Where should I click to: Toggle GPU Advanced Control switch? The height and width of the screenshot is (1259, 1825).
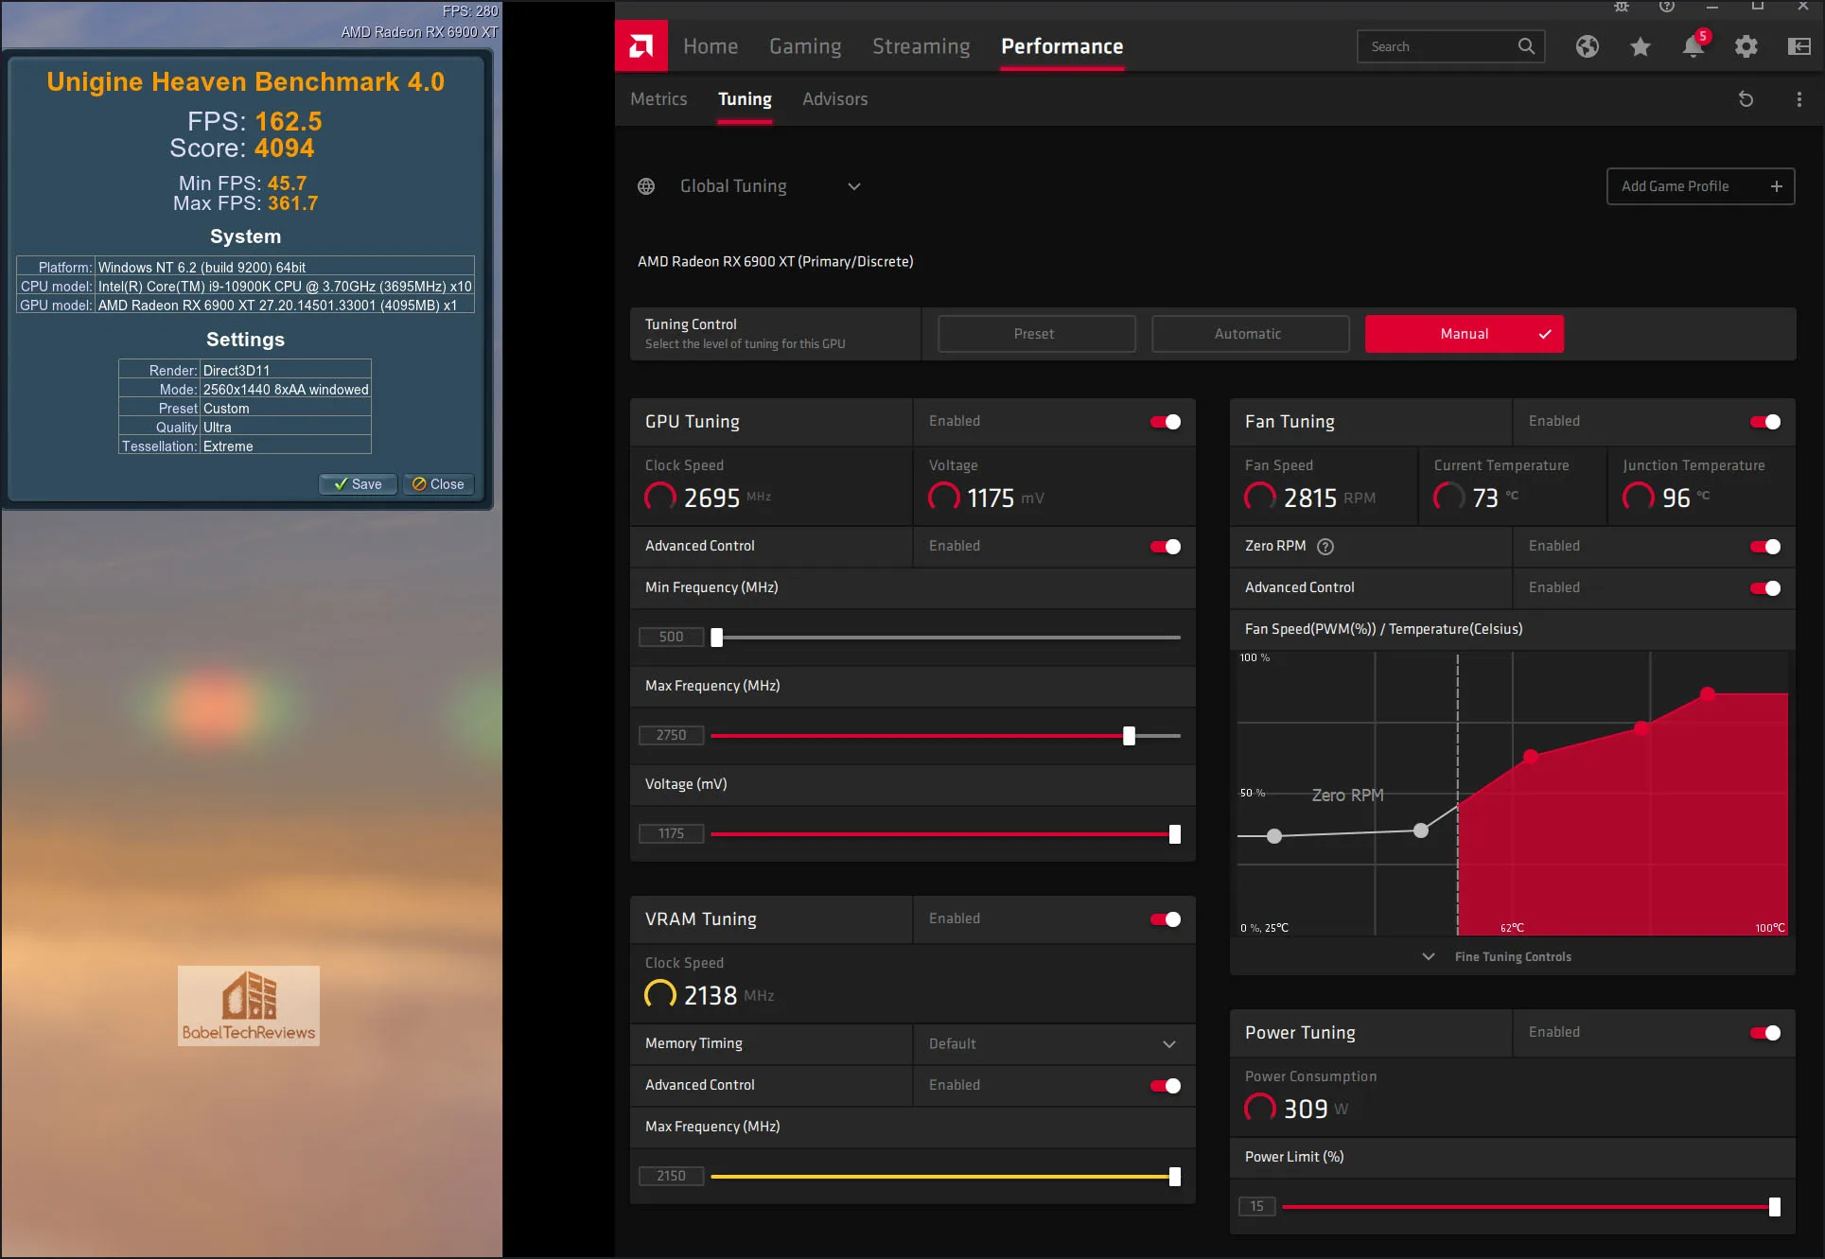(1166, 547)
